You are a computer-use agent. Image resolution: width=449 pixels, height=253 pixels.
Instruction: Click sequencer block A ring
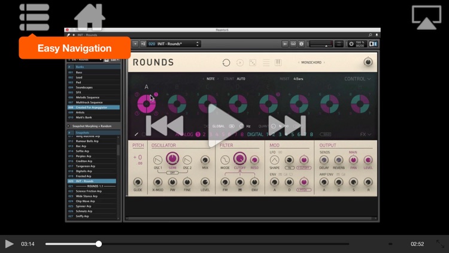[146, 104]
